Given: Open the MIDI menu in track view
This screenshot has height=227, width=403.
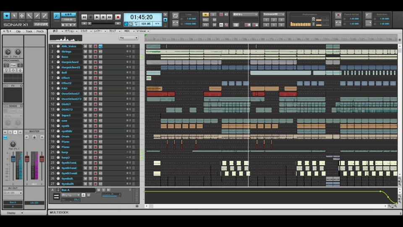Looking at the screenshot, I should 127,31.
